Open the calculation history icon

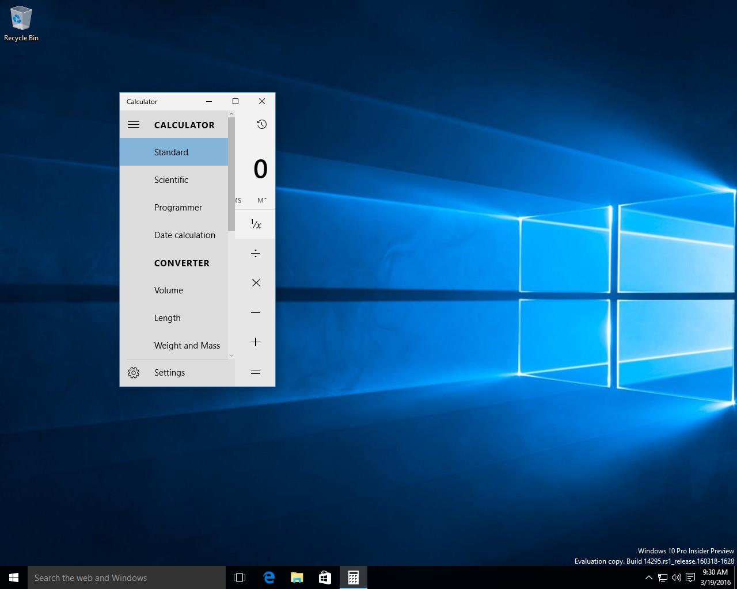261,124
